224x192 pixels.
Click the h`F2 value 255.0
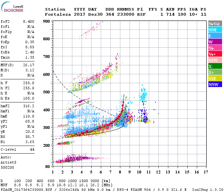(x=28, y=88)
